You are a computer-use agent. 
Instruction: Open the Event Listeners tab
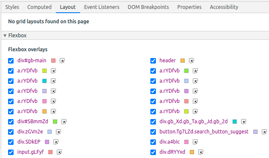pyautogui.click(x=102, y=7)
